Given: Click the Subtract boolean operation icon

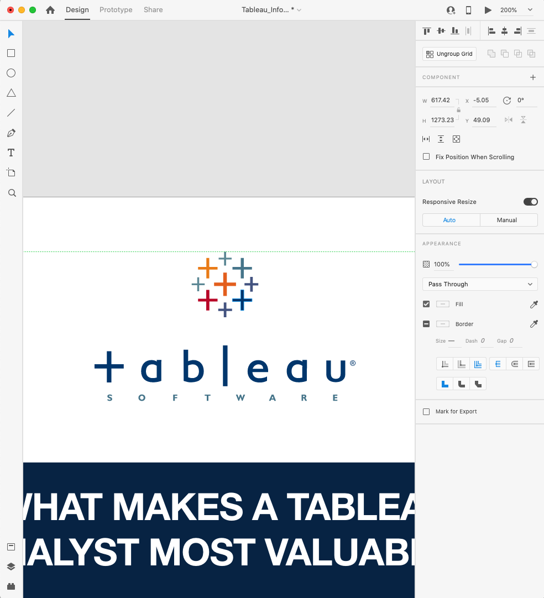Looking at the screenshot, I should [x=505, y=54].
